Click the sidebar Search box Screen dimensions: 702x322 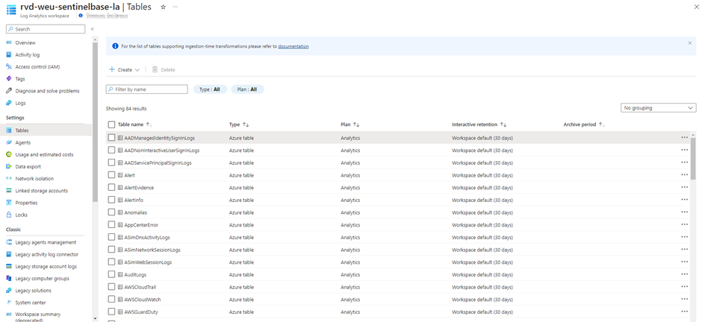pos(46,29)
